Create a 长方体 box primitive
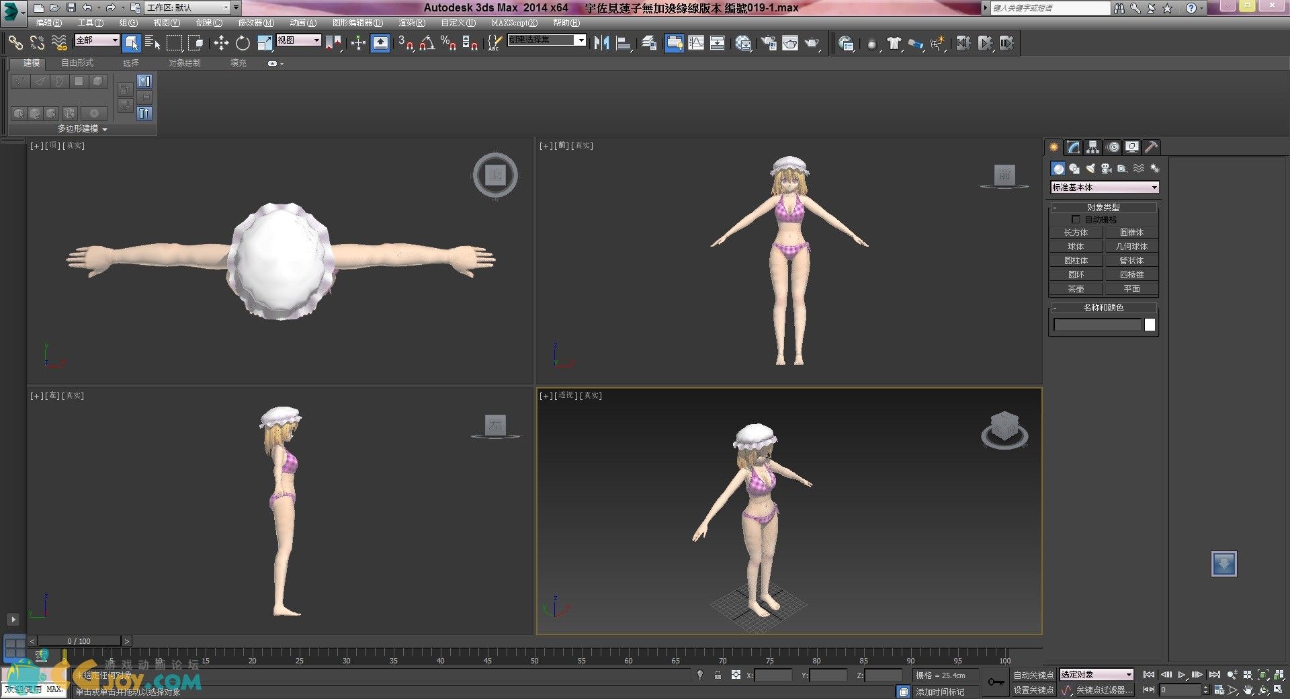 [x=1076, y=233]
